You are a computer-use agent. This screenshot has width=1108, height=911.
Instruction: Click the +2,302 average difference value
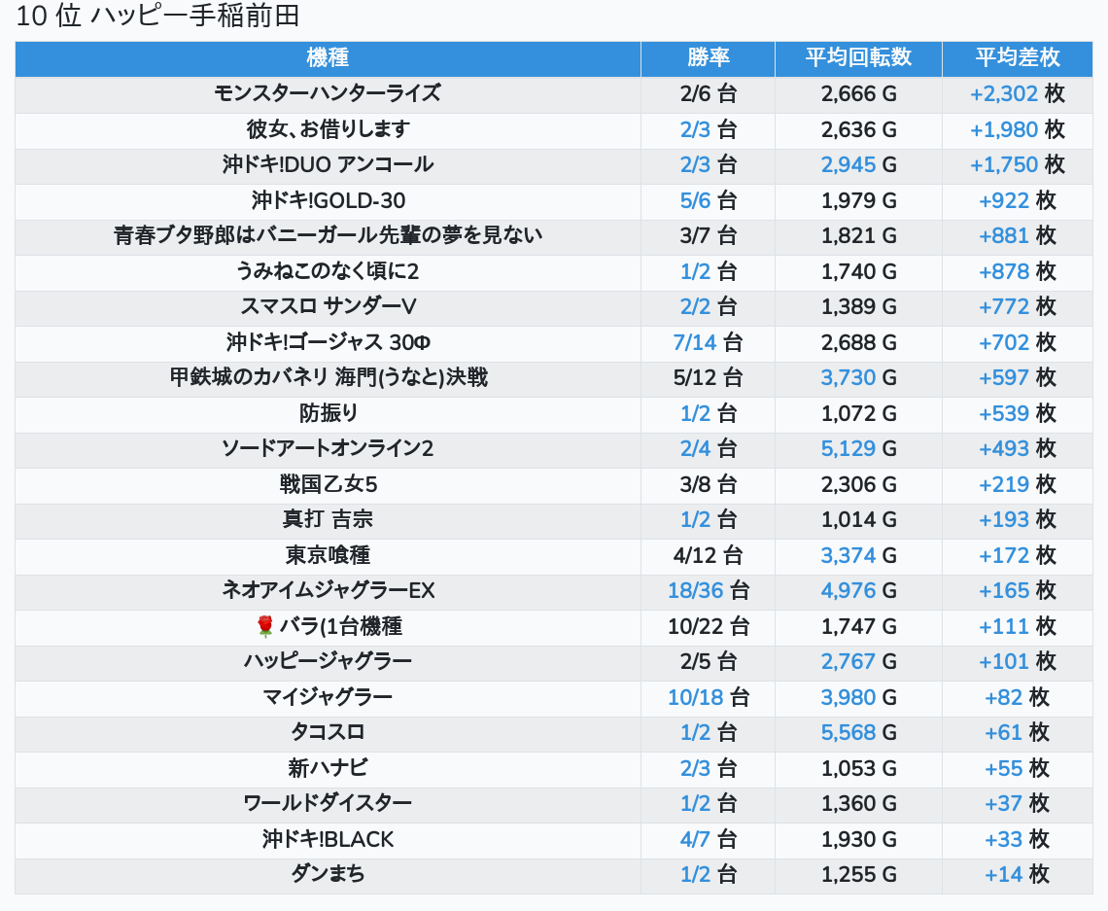(x=1003, y=94)
